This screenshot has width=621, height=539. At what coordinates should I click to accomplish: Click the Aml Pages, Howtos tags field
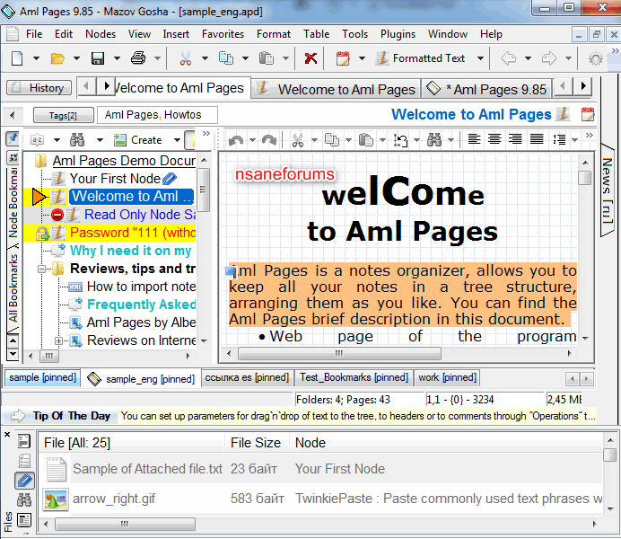[x=157, y=115]
